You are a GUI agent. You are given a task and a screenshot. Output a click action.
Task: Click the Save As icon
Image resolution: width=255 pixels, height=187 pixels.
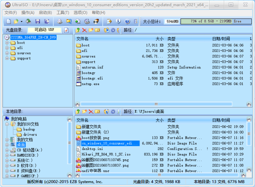pos(47,21)
